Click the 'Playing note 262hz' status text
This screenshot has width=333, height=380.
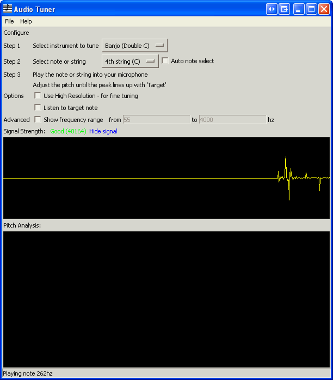[28, 373]
